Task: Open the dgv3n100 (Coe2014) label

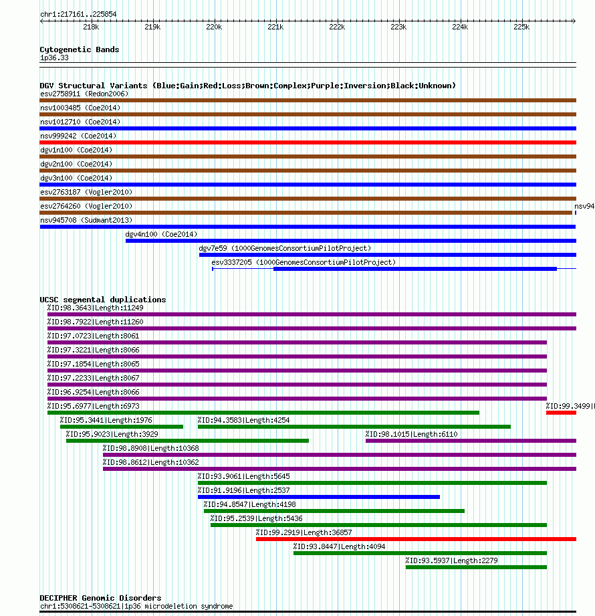Action: (76, 178)
